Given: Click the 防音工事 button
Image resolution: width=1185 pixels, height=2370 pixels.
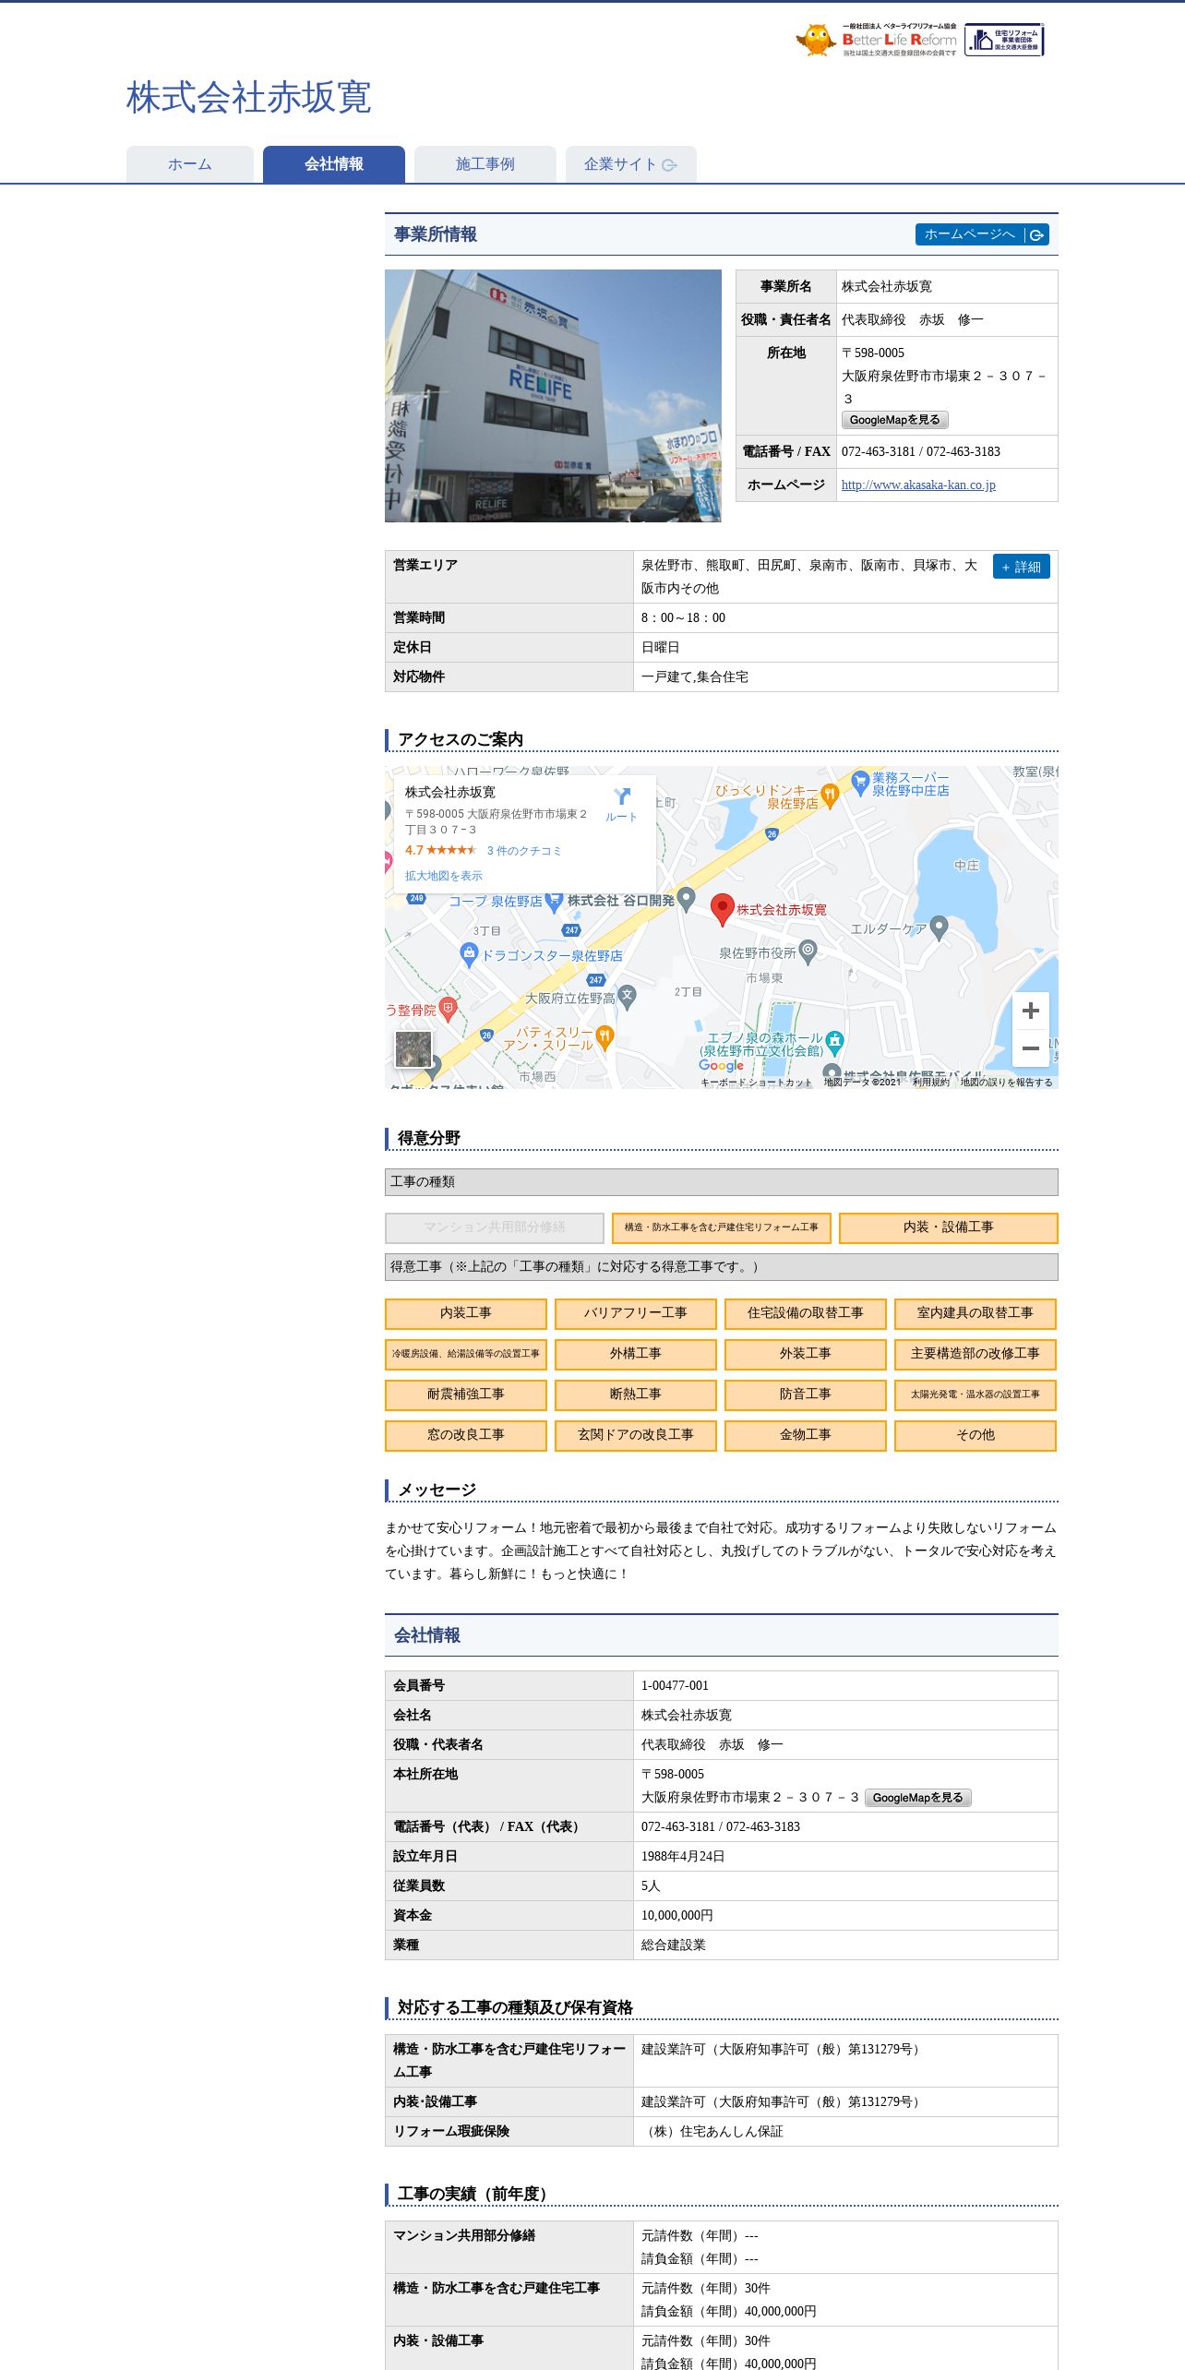Looking at the screenshot, I should (x=806, y=1394).
